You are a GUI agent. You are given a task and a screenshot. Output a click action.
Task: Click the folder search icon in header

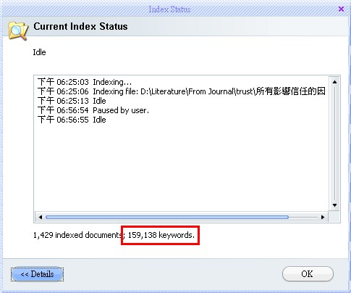click(x=18, y=30)
